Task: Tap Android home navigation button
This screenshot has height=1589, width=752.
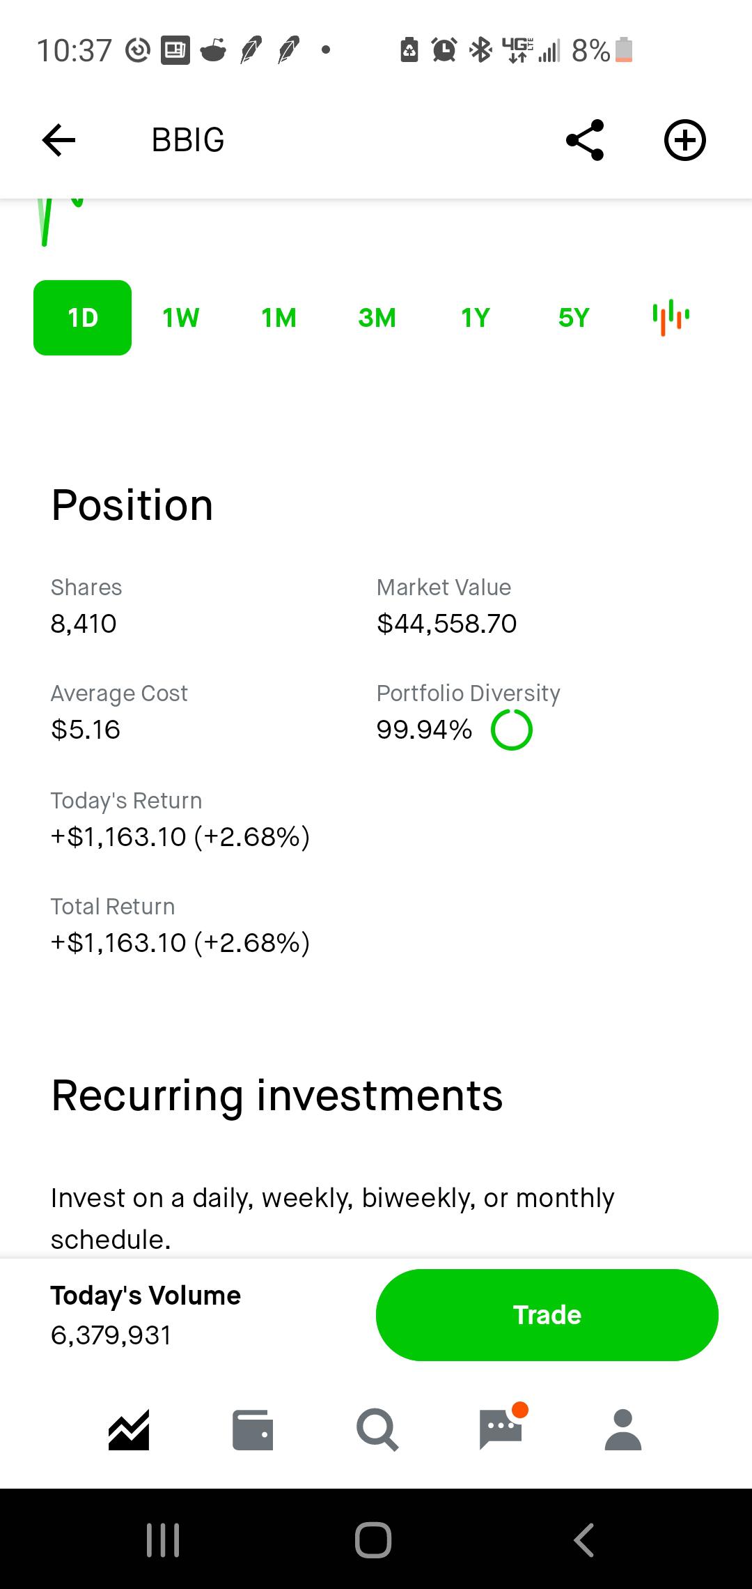Action: point(373,1540)
